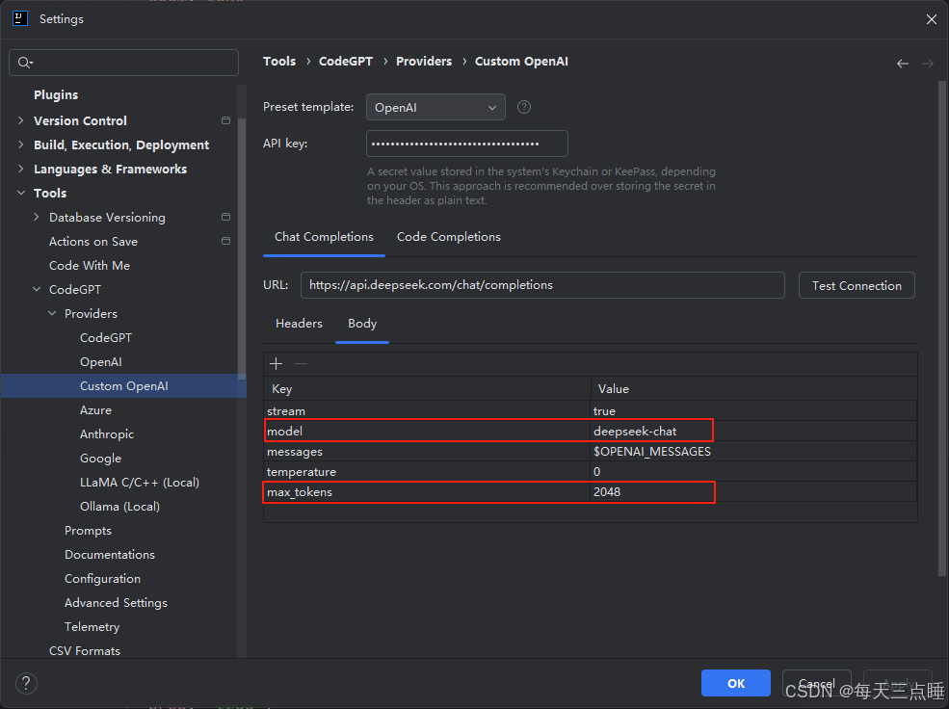Click project-level icon beside Version Control
This screenshot has height=709, width=949.
tap(225, 120)
